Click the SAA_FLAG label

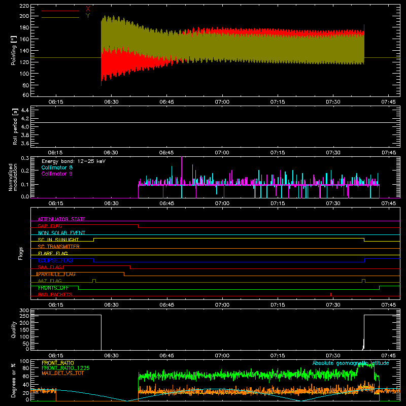pyautogui.click(x=50, y=267)
